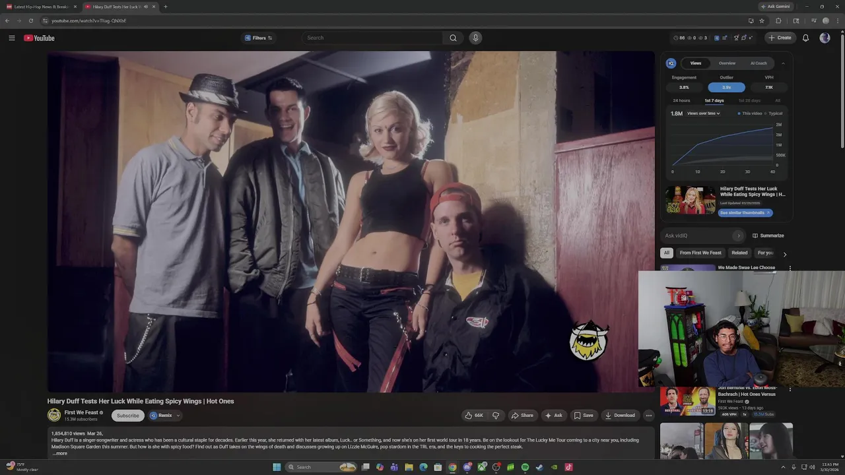Click the video player to pause
This screenshot has height=475, width=845.
351,222
